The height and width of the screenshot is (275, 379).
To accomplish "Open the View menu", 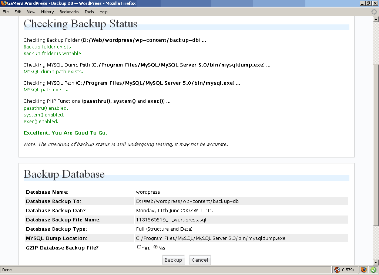I will point(31,12).
